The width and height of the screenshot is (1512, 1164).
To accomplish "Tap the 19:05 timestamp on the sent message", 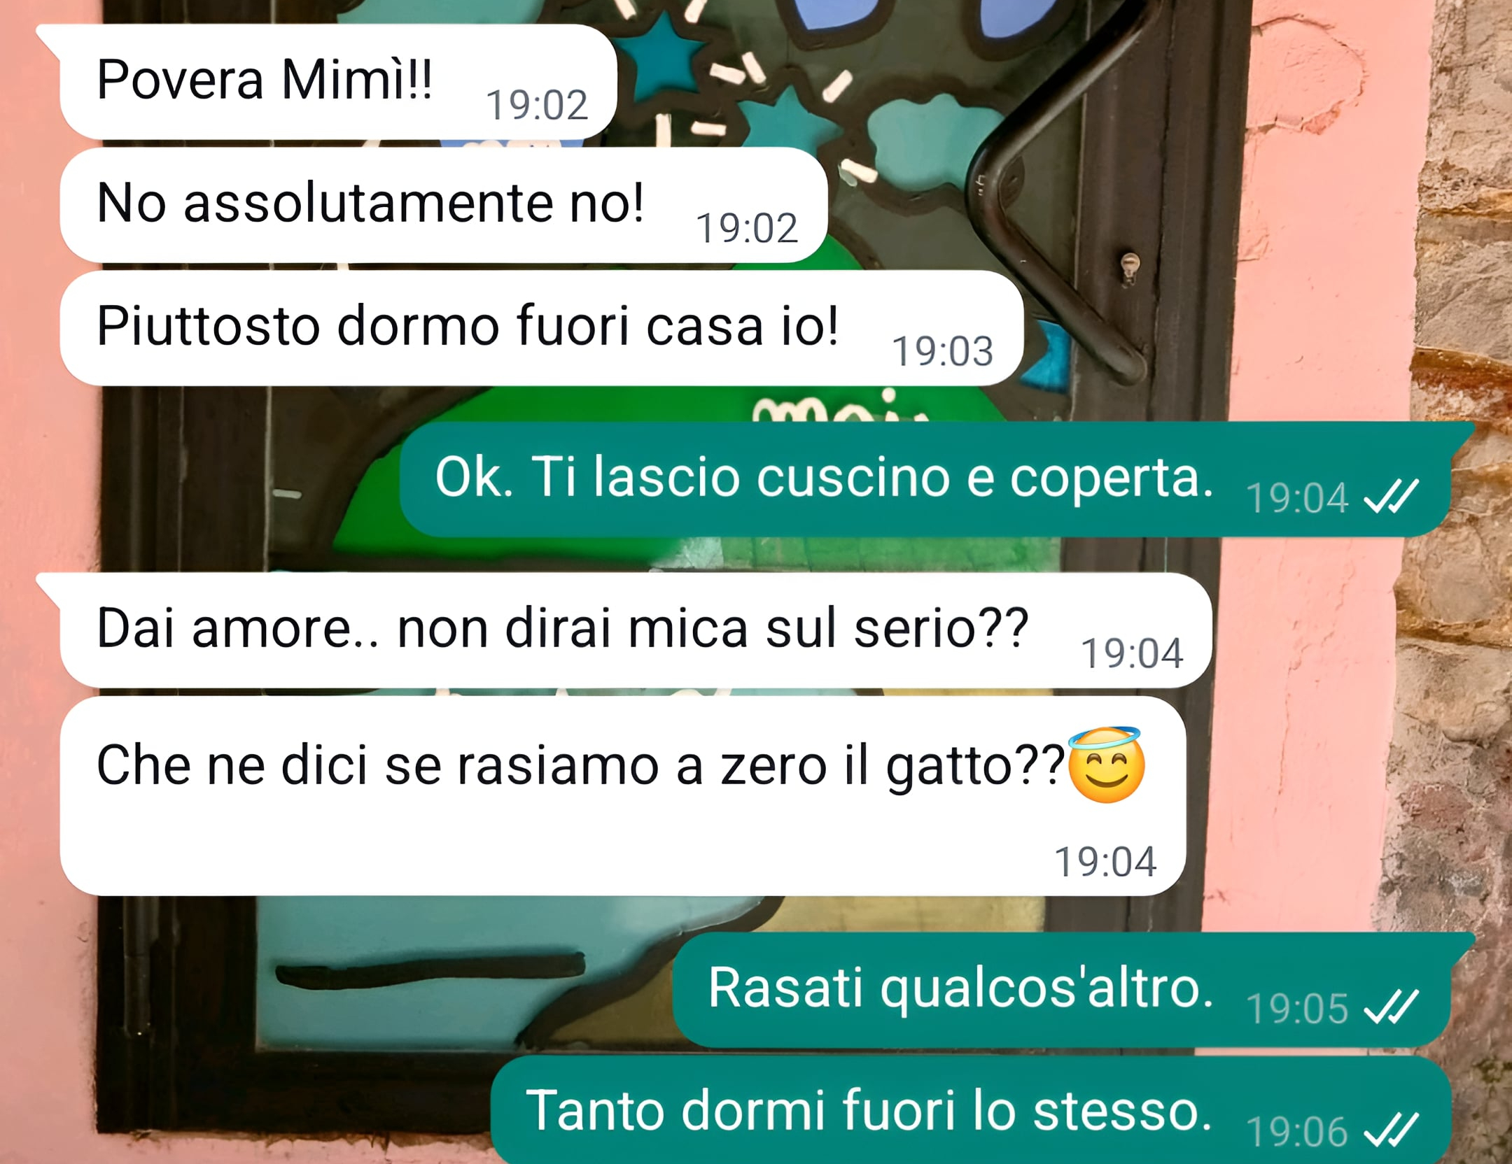I will 1297,1009.
